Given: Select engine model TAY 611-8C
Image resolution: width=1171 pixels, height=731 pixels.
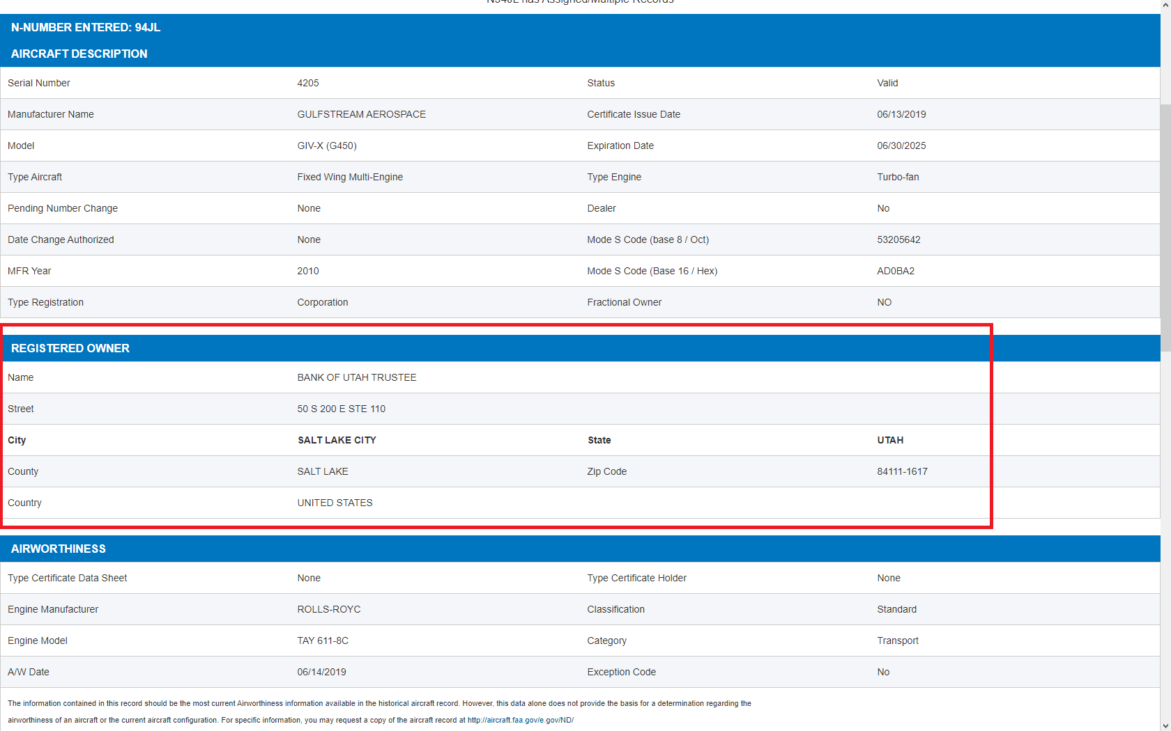Looking at the screenshot, I should [x=323, y=640].
